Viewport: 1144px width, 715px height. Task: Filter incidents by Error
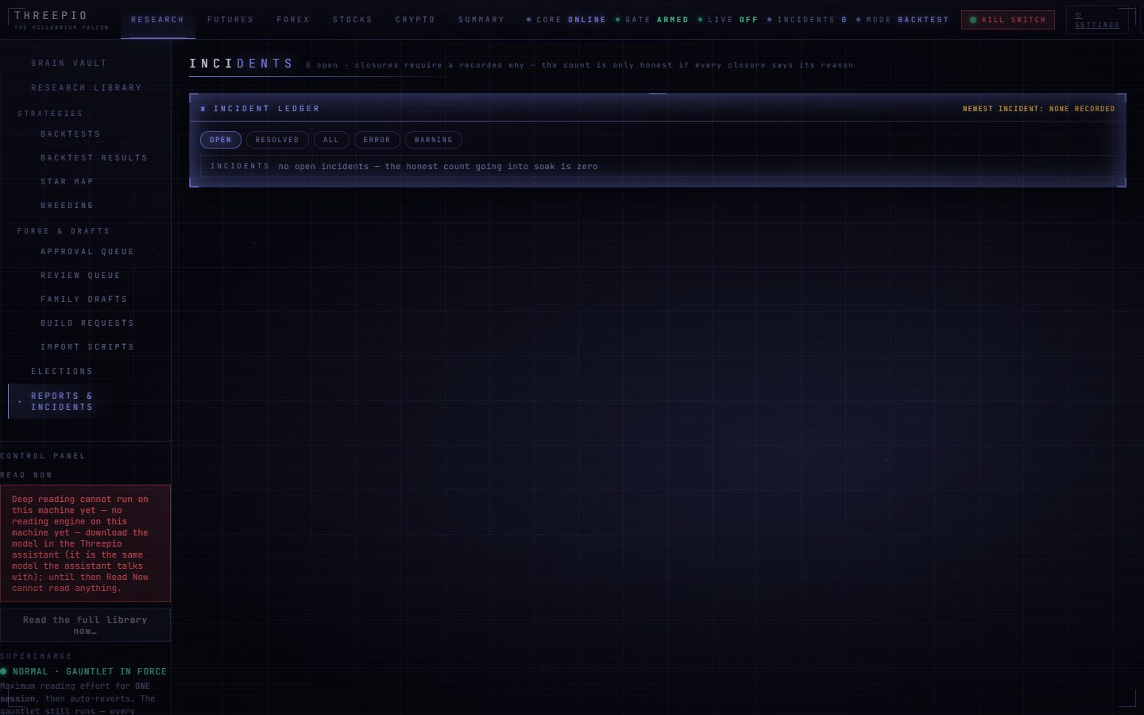click(x=377, y=140)
